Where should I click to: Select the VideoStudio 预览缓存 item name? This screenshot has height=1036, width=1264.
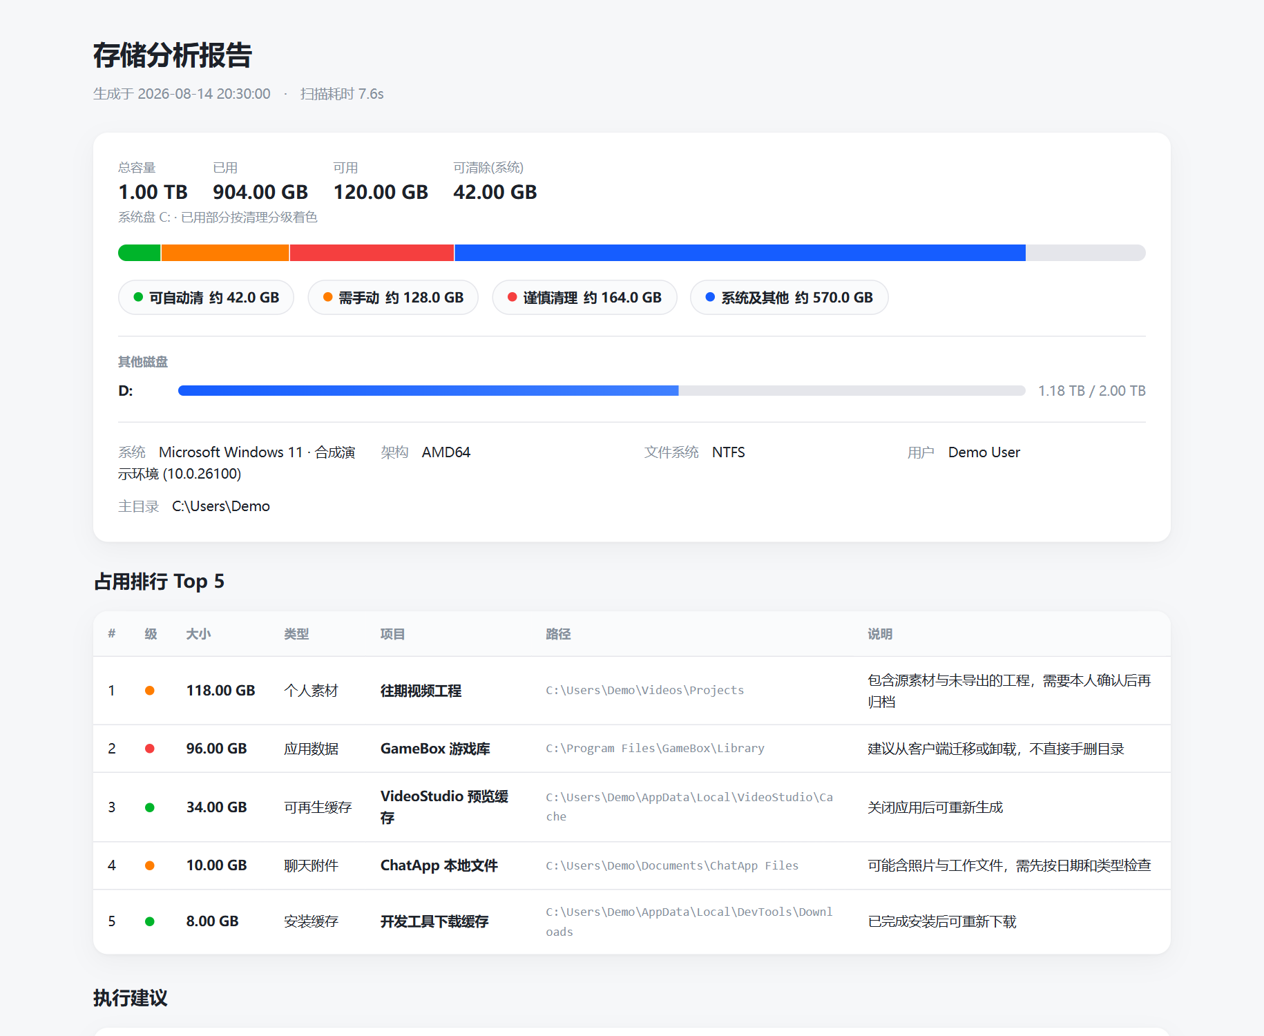click(444, 807)
